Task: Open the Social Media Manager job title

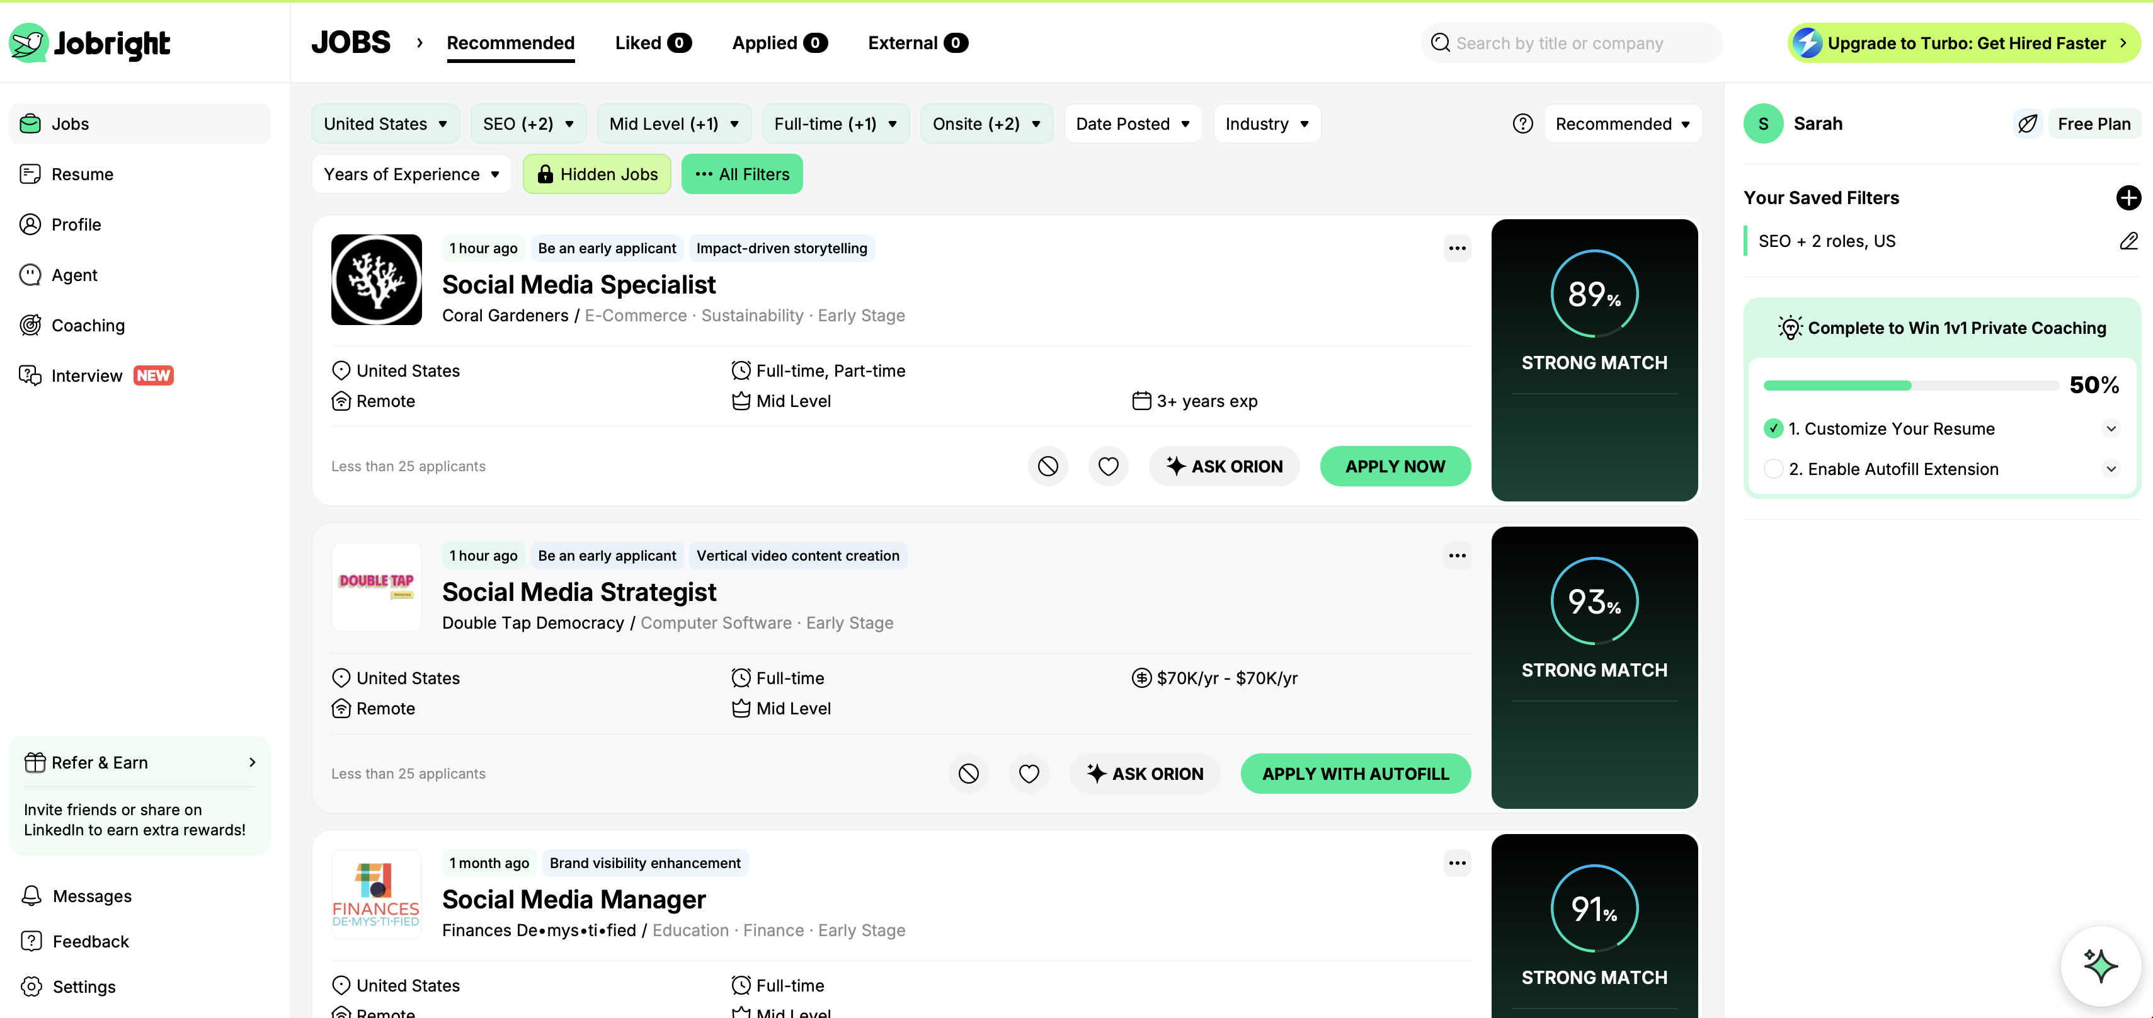Action: pyautogui.click(x=573, y=900)
